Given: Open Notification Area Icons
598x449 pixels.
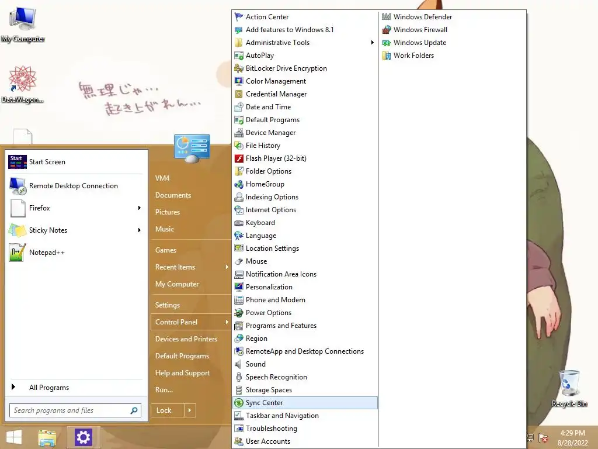Looking at the screenshot, I should [305, 274].
